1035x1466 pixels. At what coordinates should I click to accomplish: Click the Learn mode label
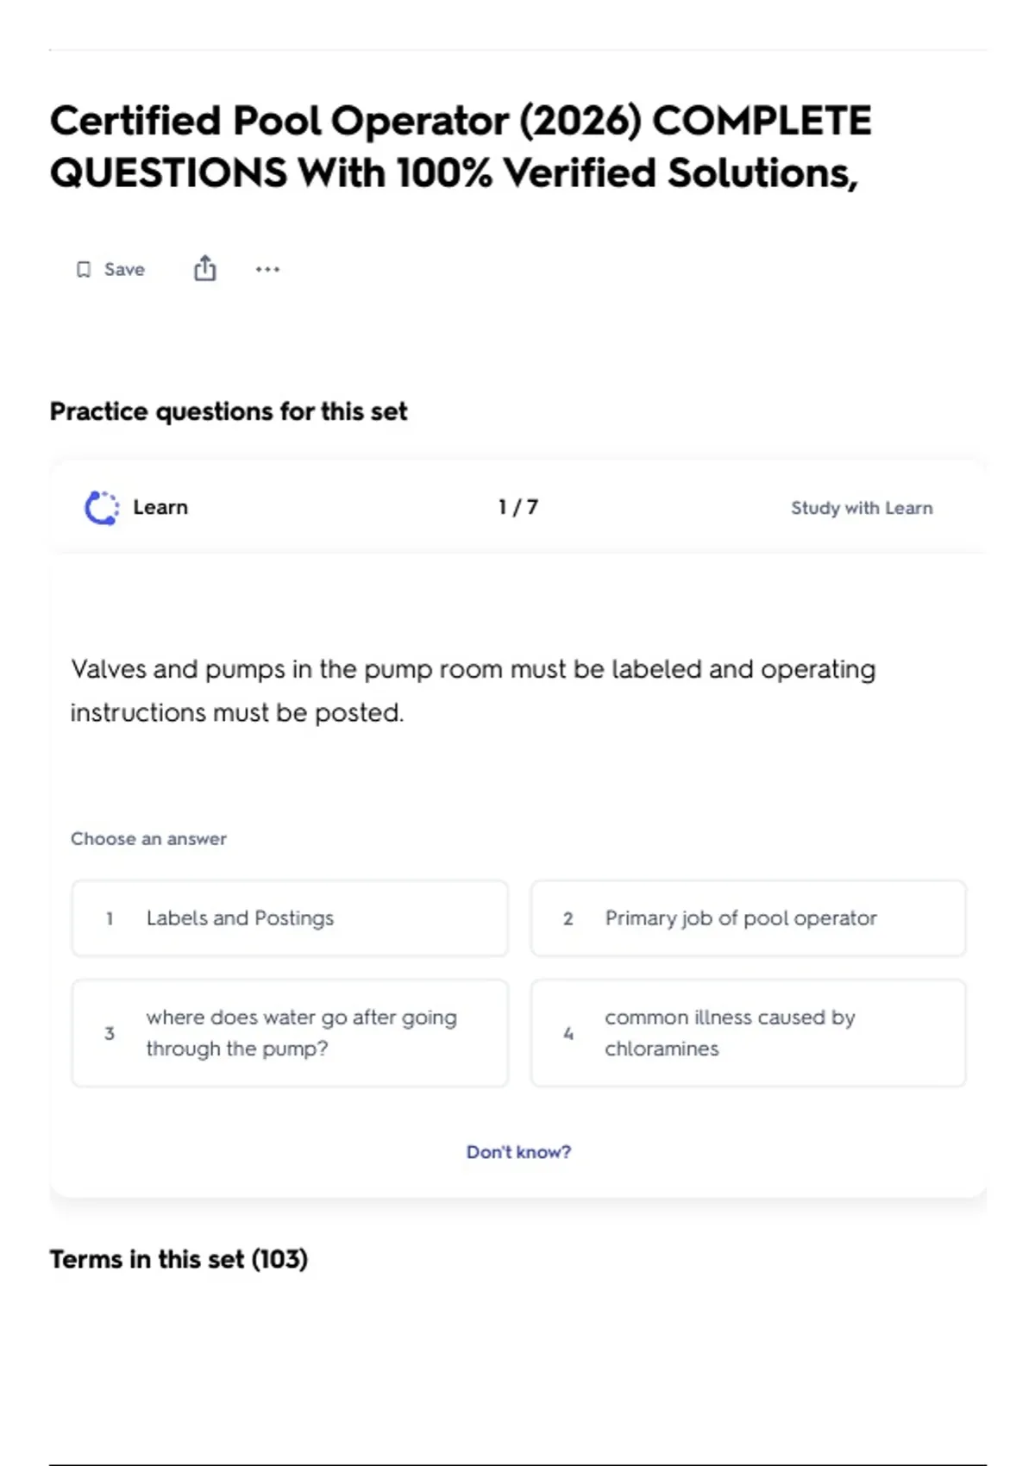click(160, 507)
